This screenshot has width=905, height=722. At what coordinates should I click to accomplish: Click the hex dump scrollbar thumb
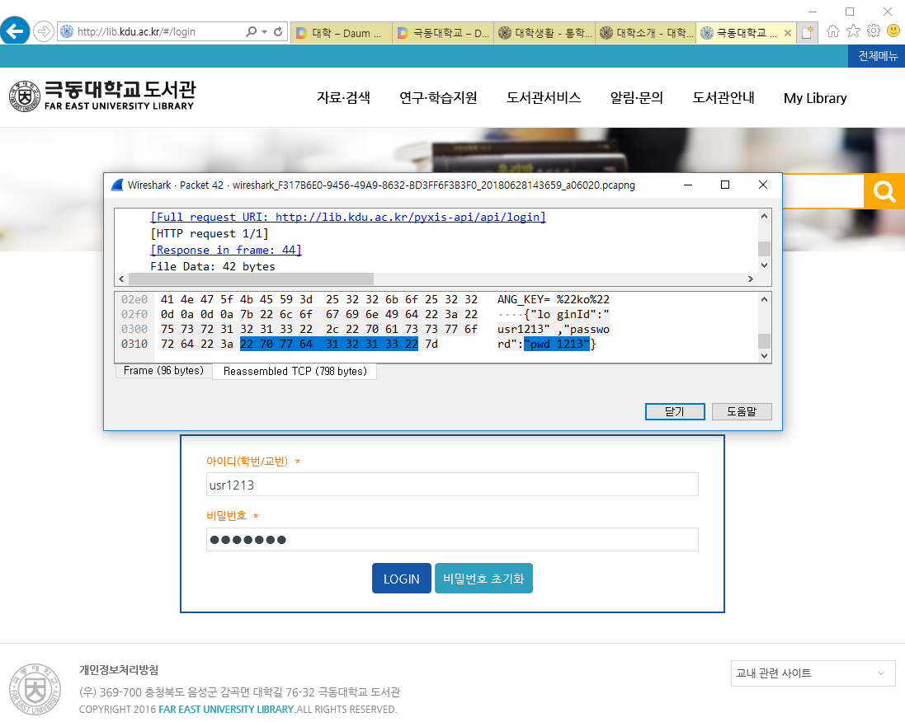[x=764, y=341]
